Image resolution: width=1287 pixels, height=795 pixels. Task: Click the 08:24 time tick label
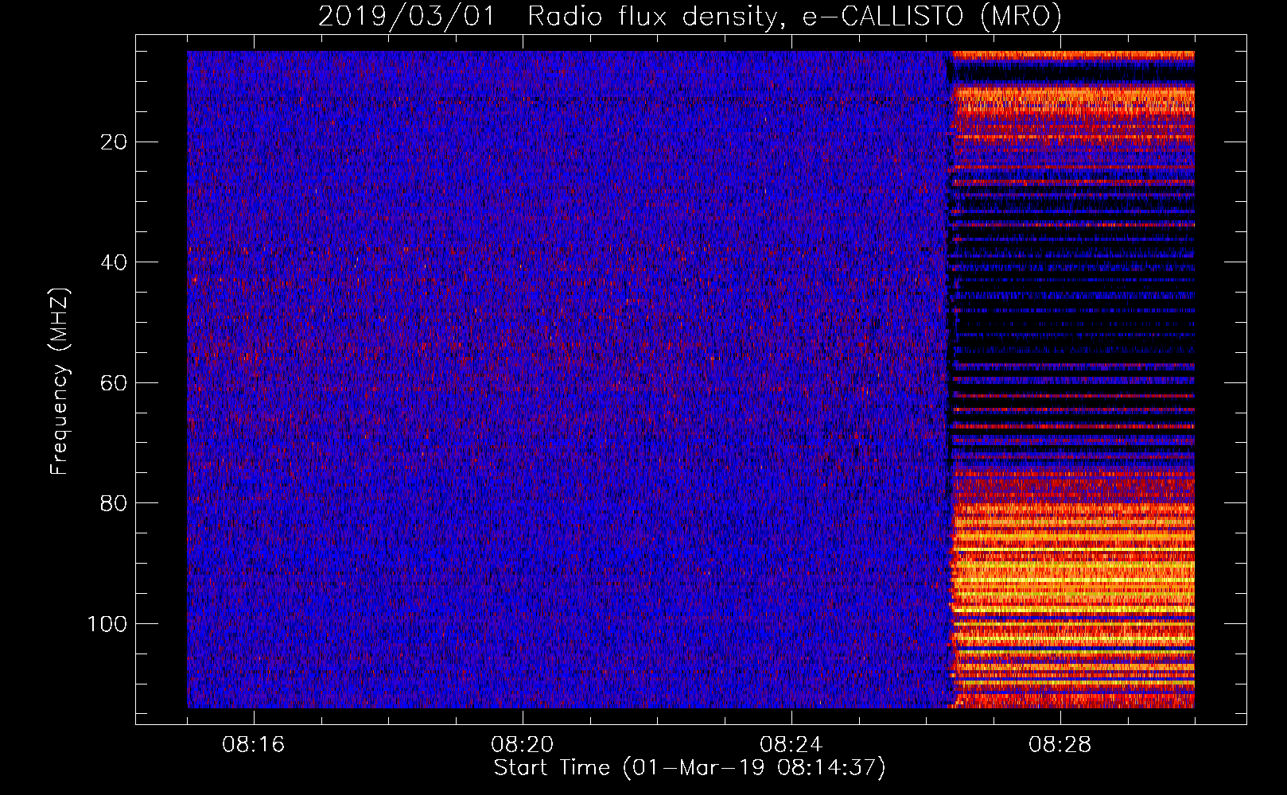click(x=791, y=745)
